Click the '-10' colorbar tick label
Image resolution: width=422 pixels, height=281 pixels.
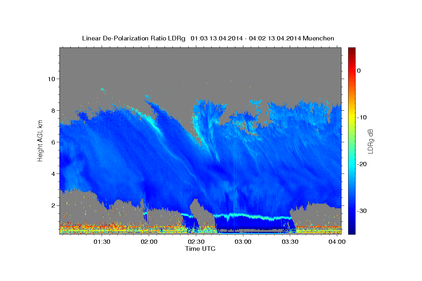click(x=362, y=117)
